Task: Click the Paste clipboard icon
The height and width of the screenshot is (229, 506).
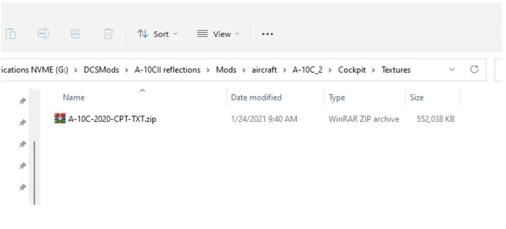Action: tap(11, 34)
